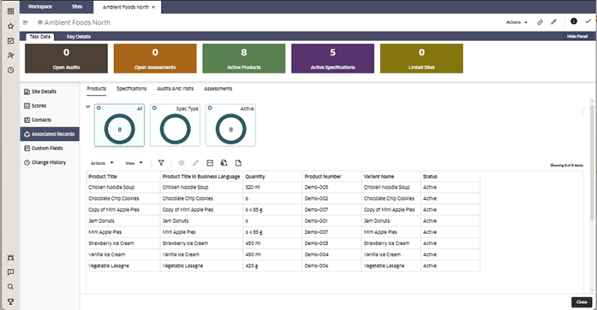Select the Spec Type radio button card
Viewport: 597px width, 310px height.
(154, 108)
